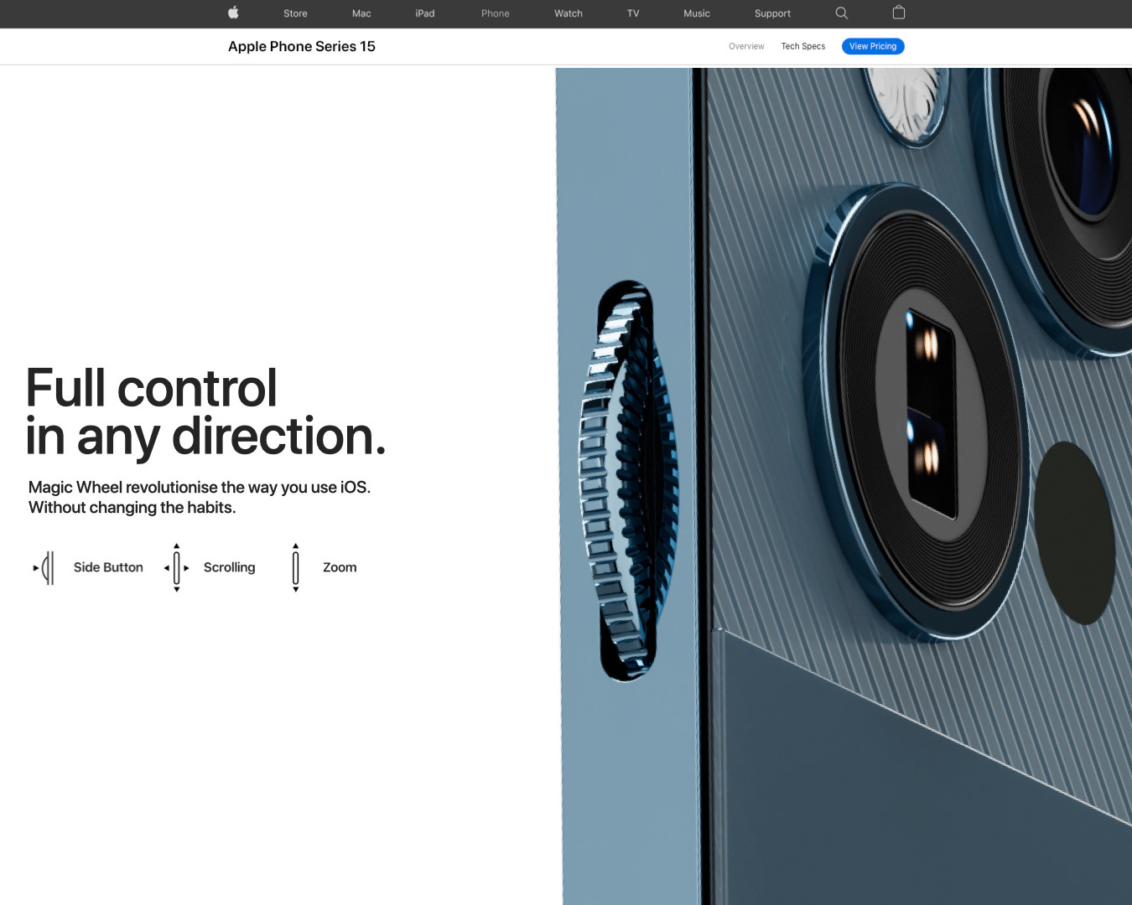The height and width of the screenshot is (905, 1132).
Task: Click the Apple logo in the navigation bar
Action: click(233, 13)
